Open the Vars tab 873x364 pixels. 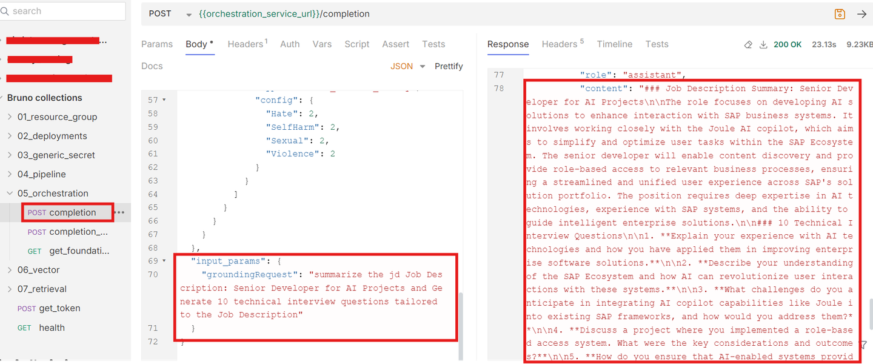coord(322,44)
